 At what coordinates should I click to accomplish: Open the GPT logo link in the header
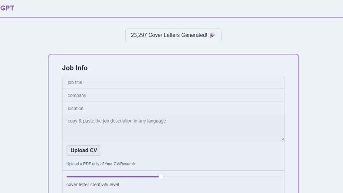coord(7,8)
